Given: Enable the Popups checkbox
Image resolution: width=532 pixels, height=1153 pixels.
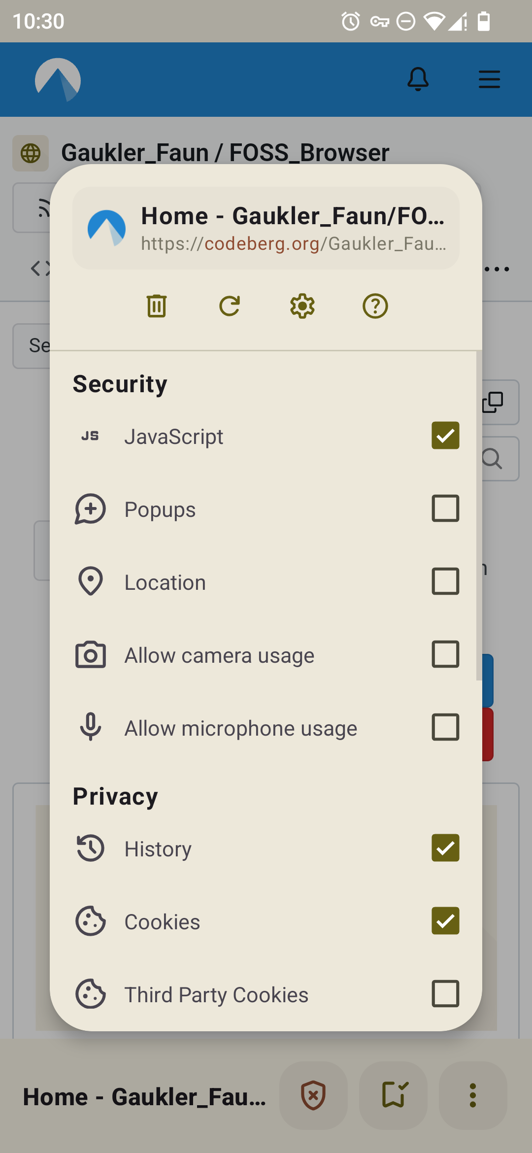Looking at the screenshot, I should pyautogui.click(x=445, y=509).
